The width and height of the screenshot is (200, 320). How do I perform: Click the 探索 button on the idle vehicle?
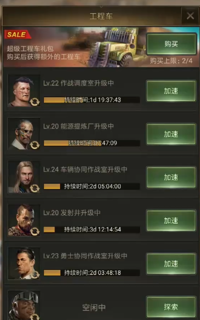tap(171, 307)
